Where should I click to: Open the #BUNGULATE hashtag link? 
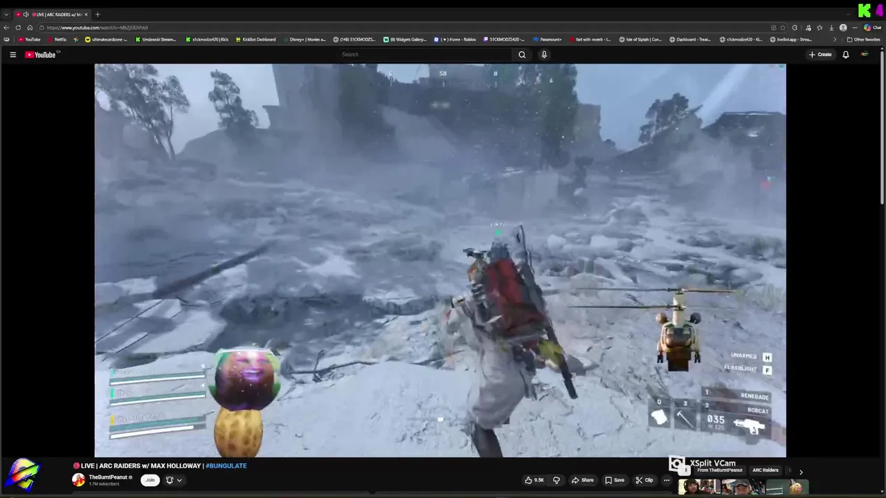pos(226,466)
